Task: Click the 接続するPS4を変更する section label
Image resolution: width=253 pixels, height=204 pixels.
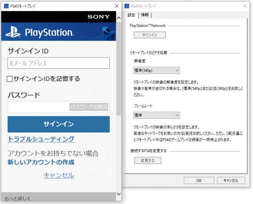Action: [x=148, y=151]
